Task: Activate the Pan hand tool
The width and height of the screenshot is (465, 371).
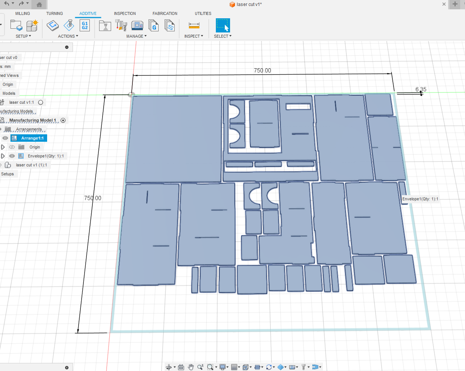Action: (x=191, y=367)
